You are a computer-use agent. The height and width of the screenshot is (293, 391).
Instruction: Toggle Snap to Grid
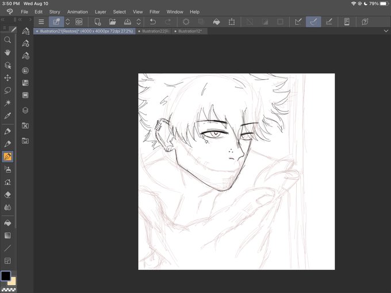pos(329,22)
